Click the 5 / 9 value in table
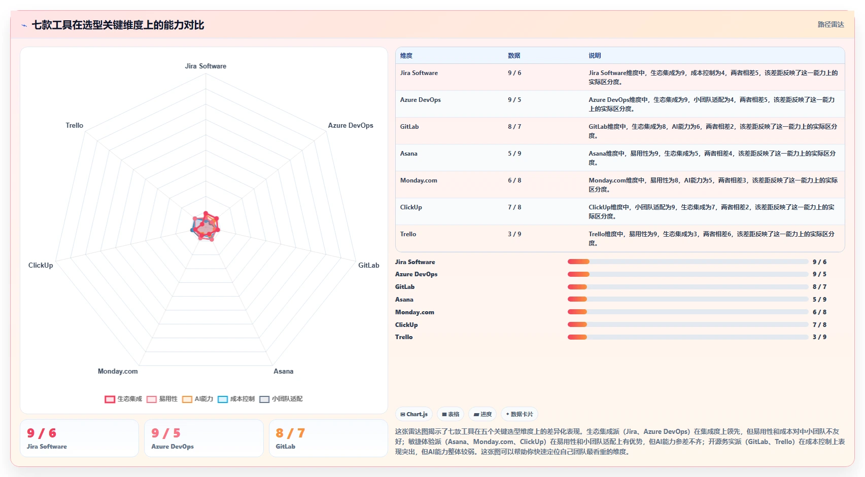The height and width of the screenshot is (477, 865). click(x=514, y=154)
